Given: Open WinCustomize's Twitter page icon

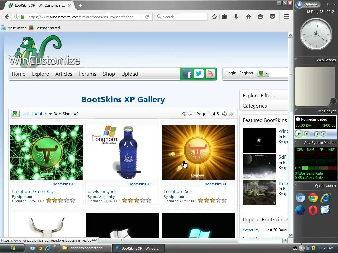Looking at the screenshot, I should pos(199,74).
